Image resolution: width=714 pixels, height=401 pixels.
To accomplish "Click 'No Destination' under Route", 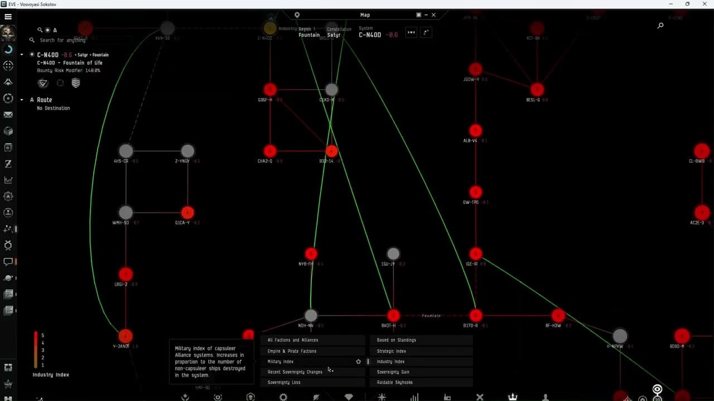I will (x=54, y=108).
